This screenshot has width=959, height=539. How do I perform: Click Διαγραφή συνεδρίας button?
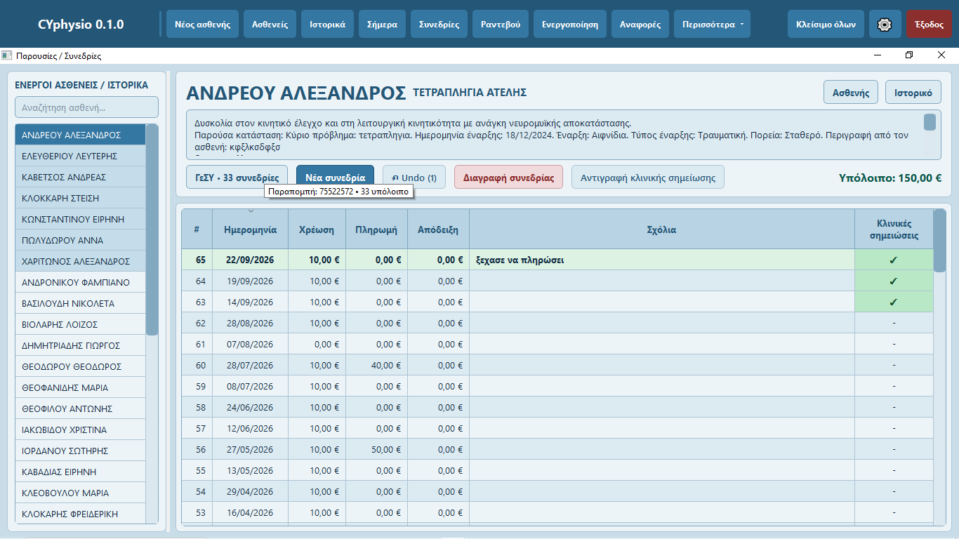pyautogui.click(x=508, y=178)
